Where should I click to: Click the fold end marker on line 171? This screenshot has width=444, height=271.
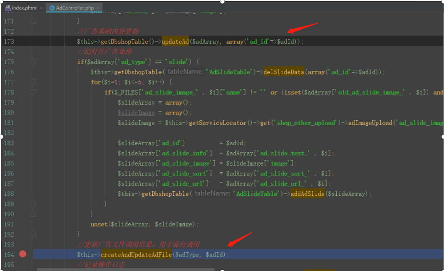[x=33, y=21]
